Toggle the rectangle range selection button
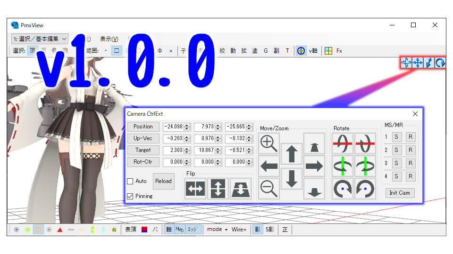 (x=117, y=51)
